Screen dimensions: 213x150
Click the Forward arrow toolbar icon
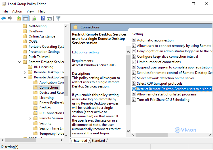tap(10, 18)
